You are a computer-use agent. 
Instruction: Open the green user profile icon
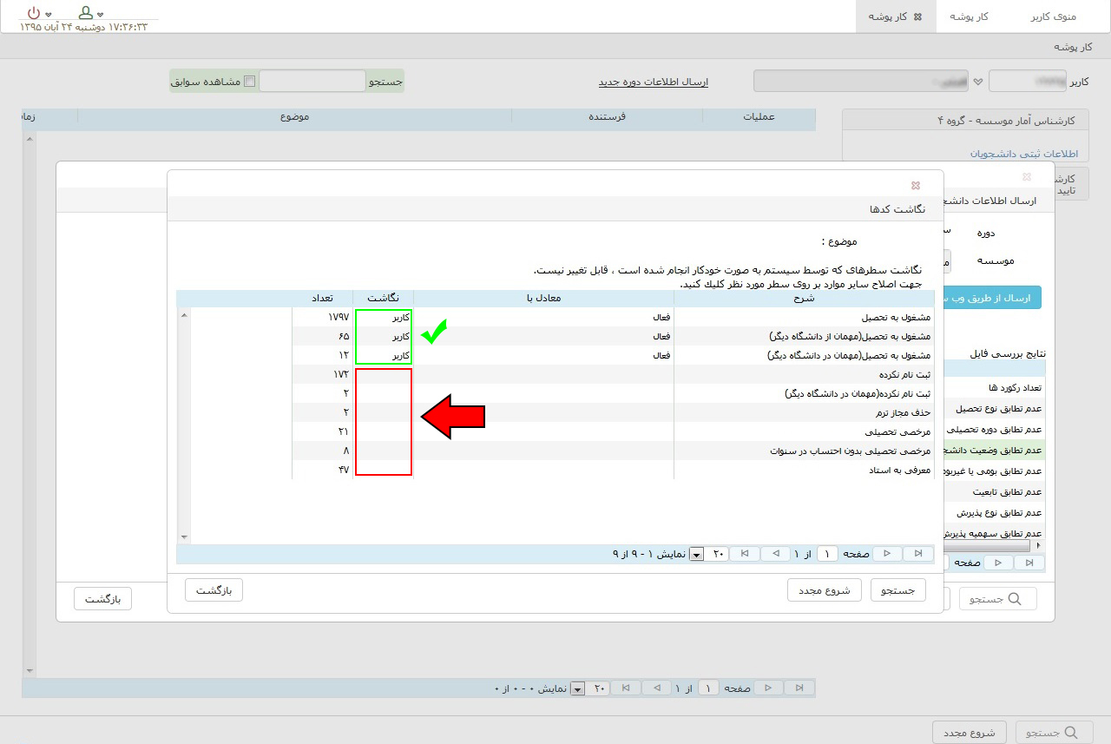click(86, 12)
